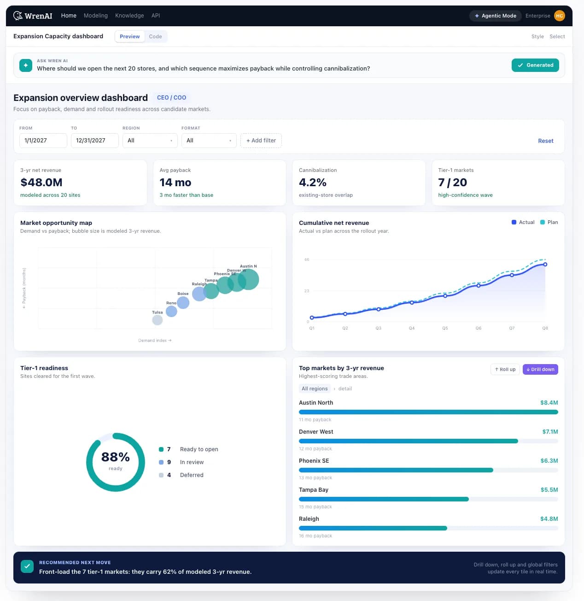Click the Roll up button
Screen dimensions: 584x601
[505, 369]
